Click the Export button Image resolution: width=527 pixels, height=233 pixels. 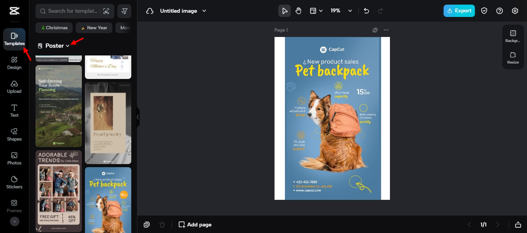point(459,11)
